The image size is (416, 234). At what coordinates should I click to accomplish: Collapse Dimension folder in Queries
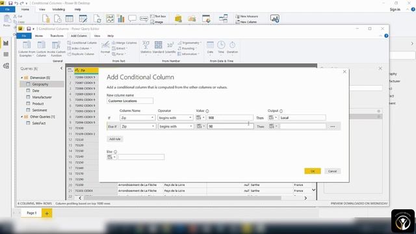click(x=21, y=78)
